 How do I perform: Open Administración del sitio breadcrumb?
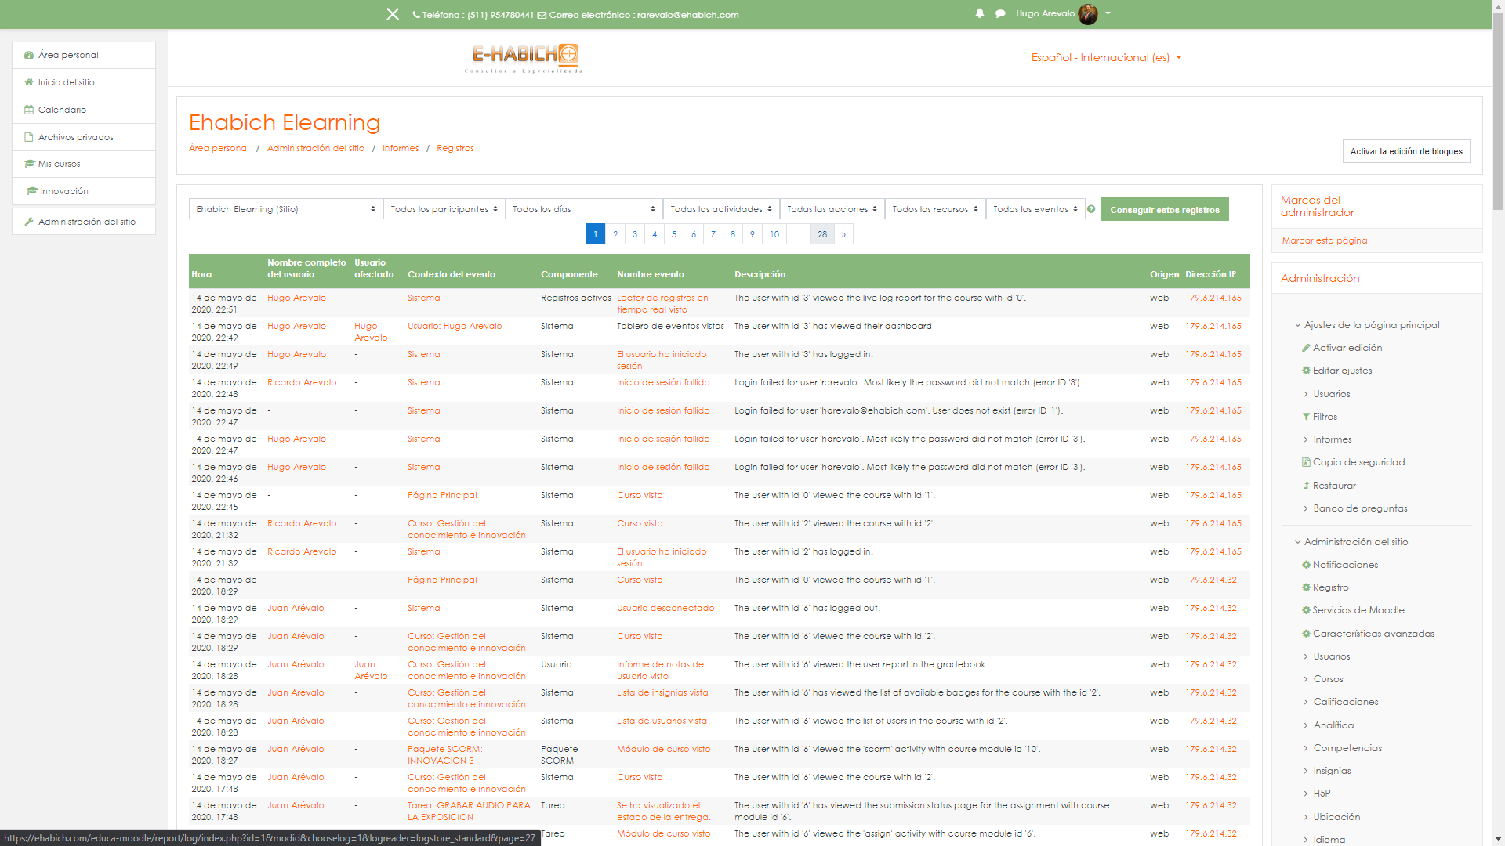pos(316,148)
